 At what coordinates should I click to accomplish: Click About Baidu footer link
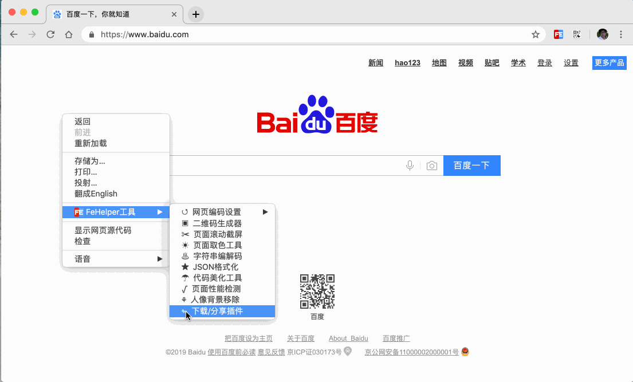pyautogui.click(x=348, y=338)
